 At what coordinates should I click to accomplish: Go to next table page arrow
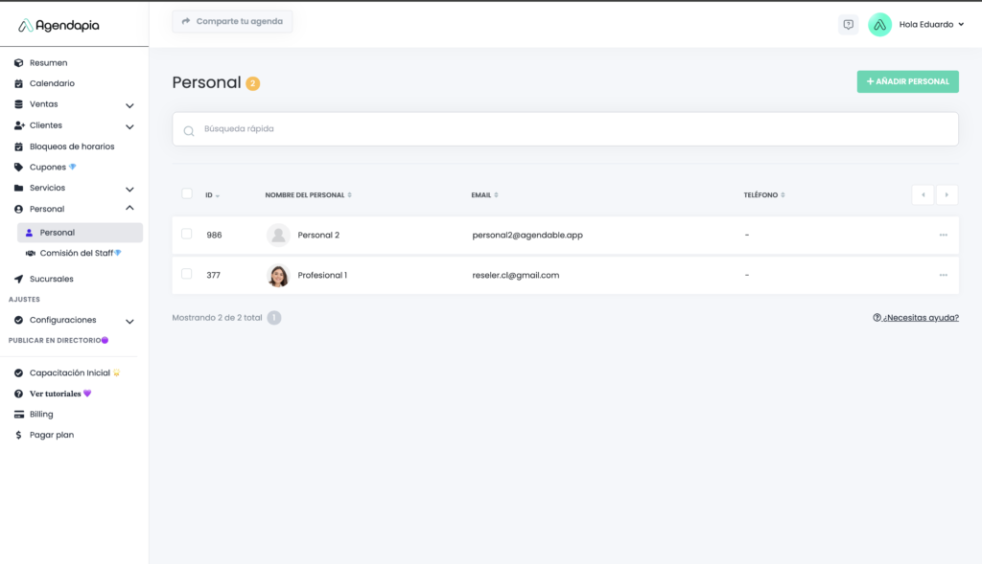coord(947,194)
